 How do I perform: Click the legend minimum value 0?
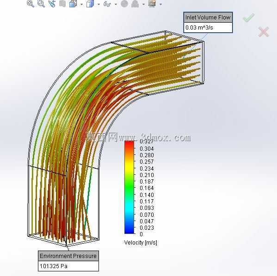pyautogui.click(x=141, y=234)
